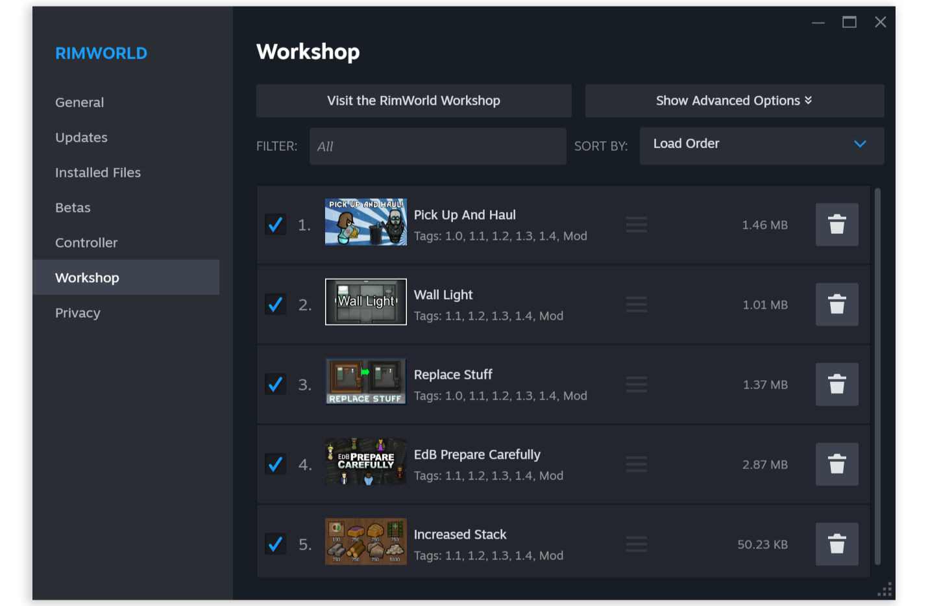Open the Sort By Load Order dropdown
This screenshot has width=928, height=606.
click(762, 145)
